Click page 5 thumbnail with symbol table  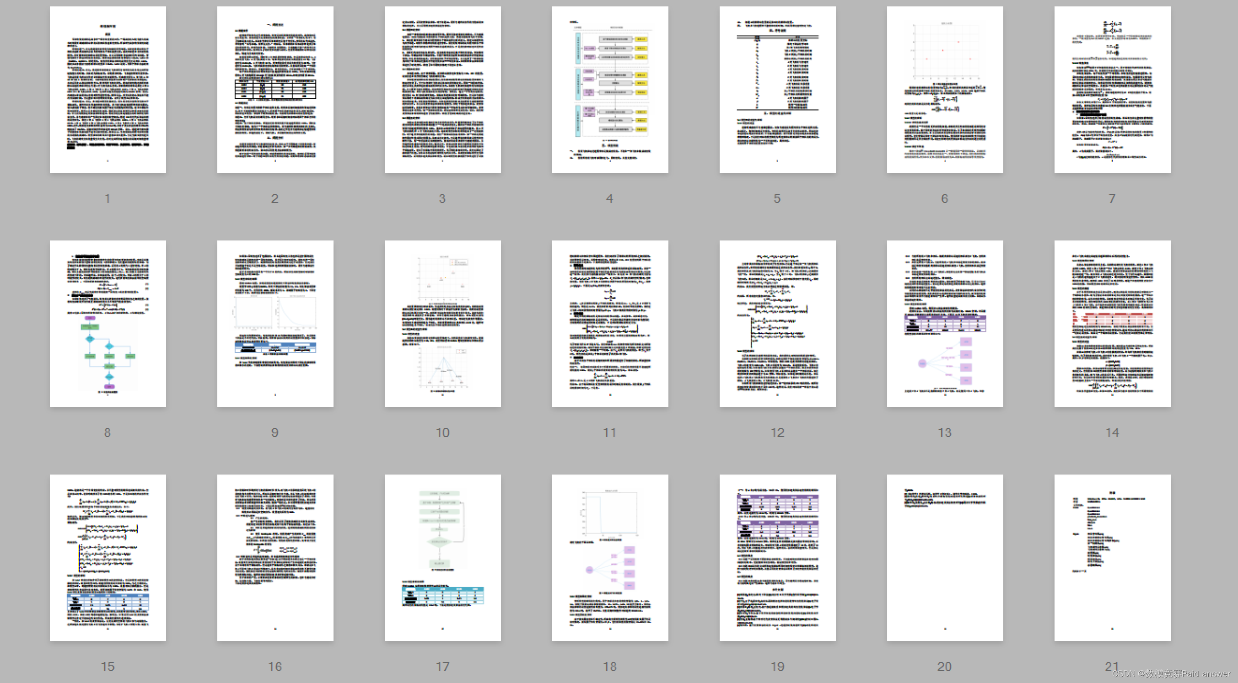777,89
